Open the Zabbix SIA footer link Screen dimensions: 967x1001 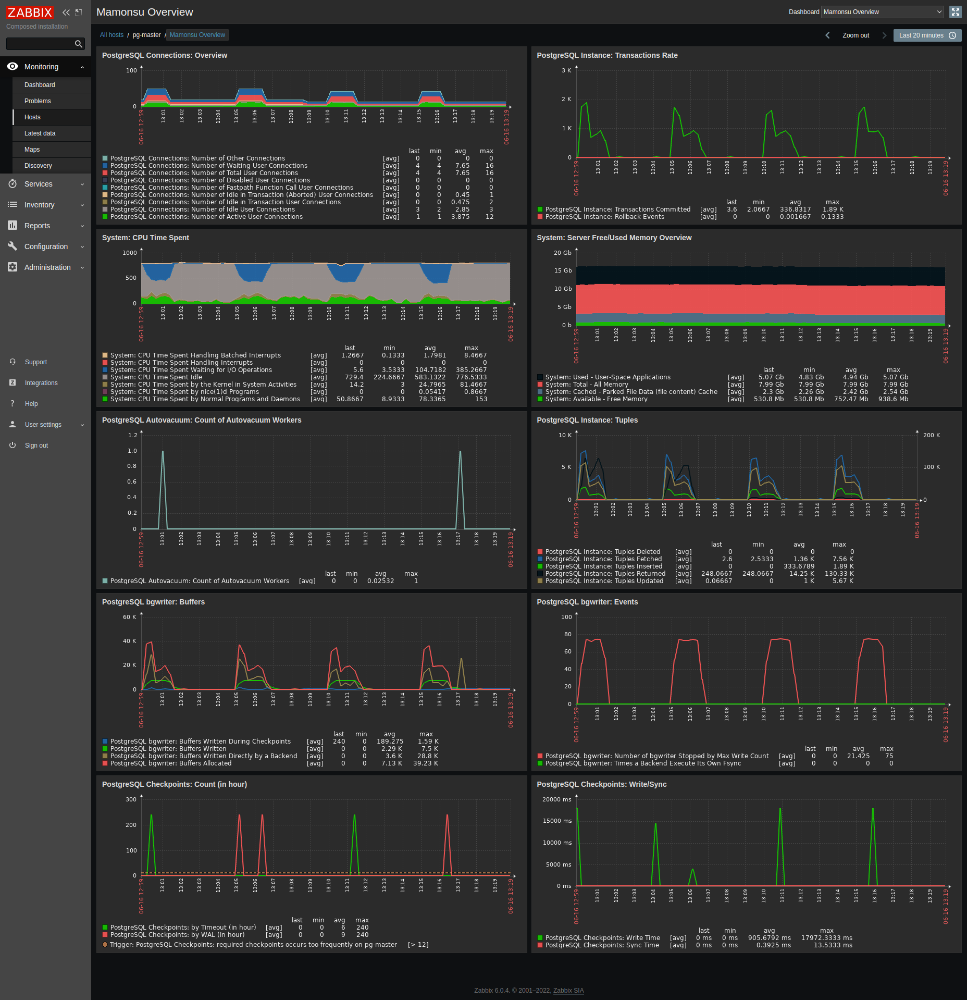568,991
